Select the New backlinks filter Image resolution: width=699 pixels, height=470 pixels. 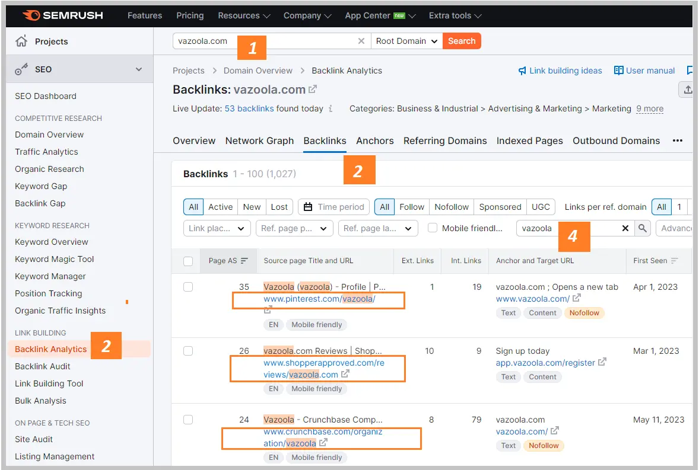[x=252, y=207]
